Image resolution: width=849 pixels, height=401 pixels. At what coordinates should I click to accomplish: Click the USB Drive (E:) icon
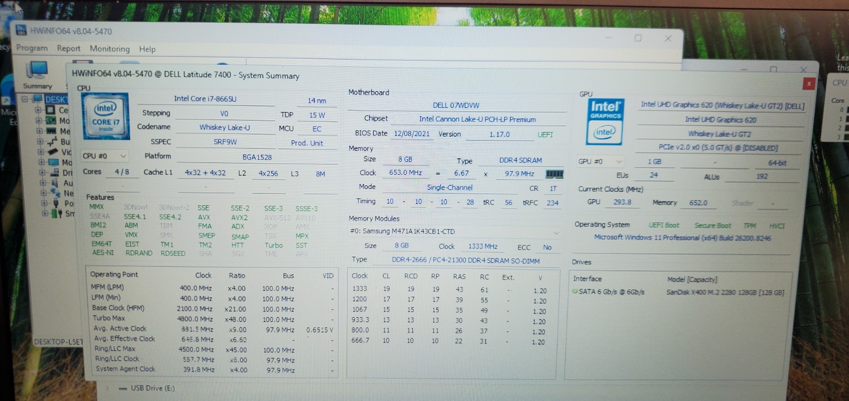tap(123, 388)
